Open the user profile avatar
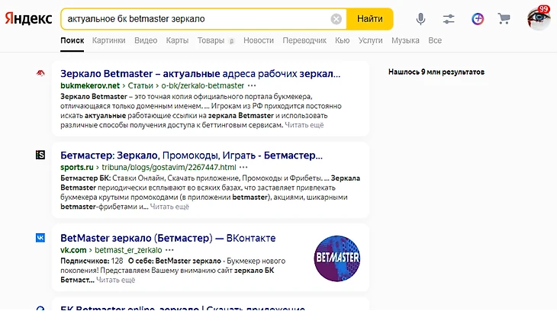 538,19
